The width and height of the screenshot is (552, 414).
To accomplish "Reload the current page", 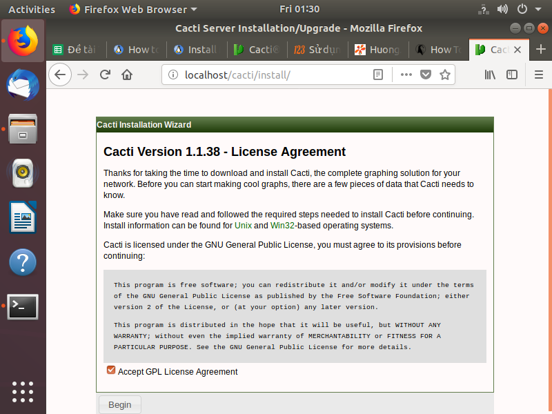I will (105, 75).
